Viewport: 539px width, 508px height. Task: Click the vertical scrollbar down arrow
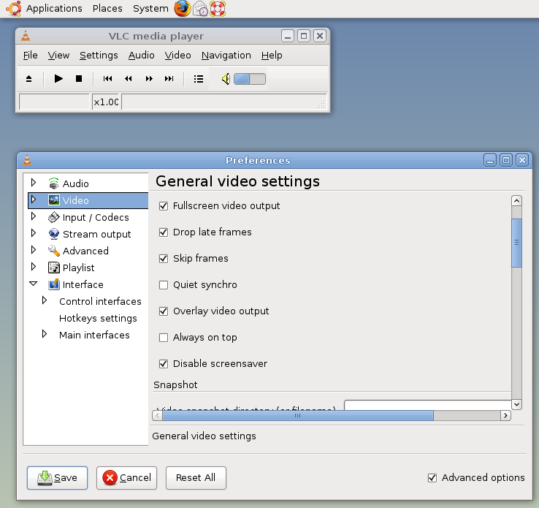(516, 404)
